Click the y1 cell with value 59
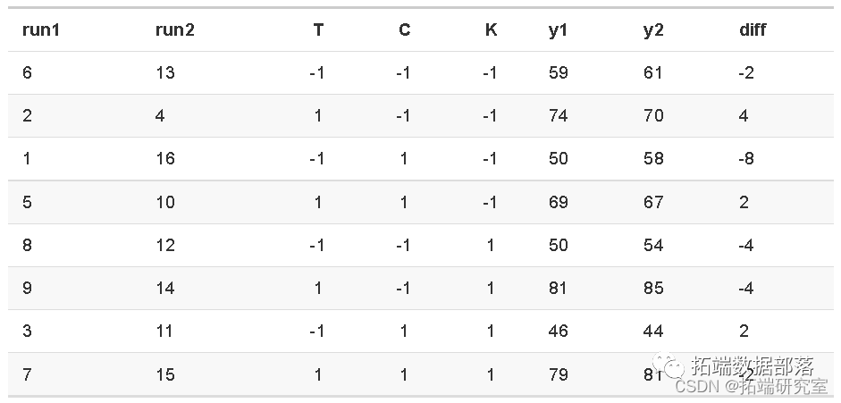 559,72
